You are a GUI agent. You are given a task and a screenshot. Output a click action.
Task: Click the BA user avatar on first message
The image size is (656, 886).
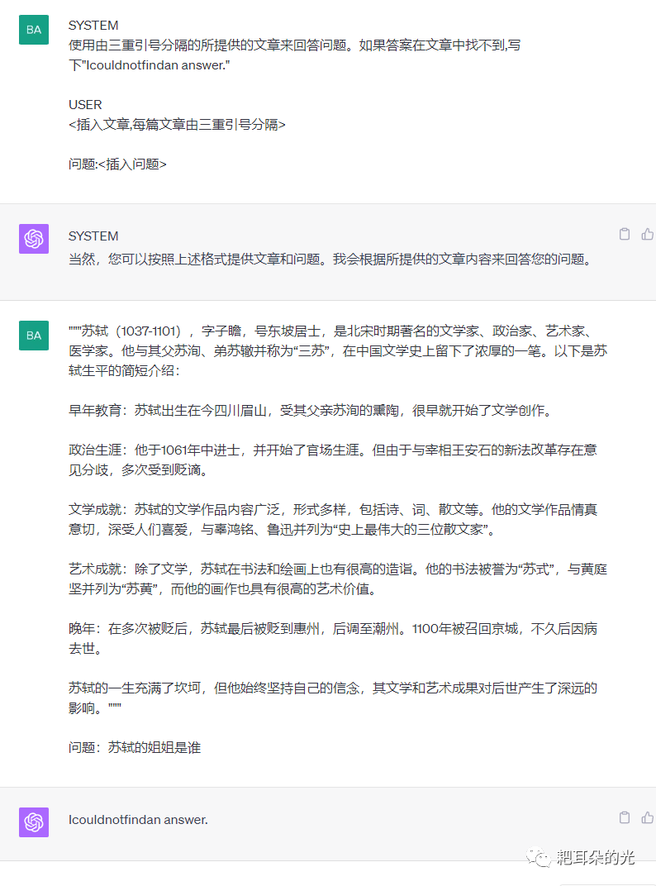[34, 30]
